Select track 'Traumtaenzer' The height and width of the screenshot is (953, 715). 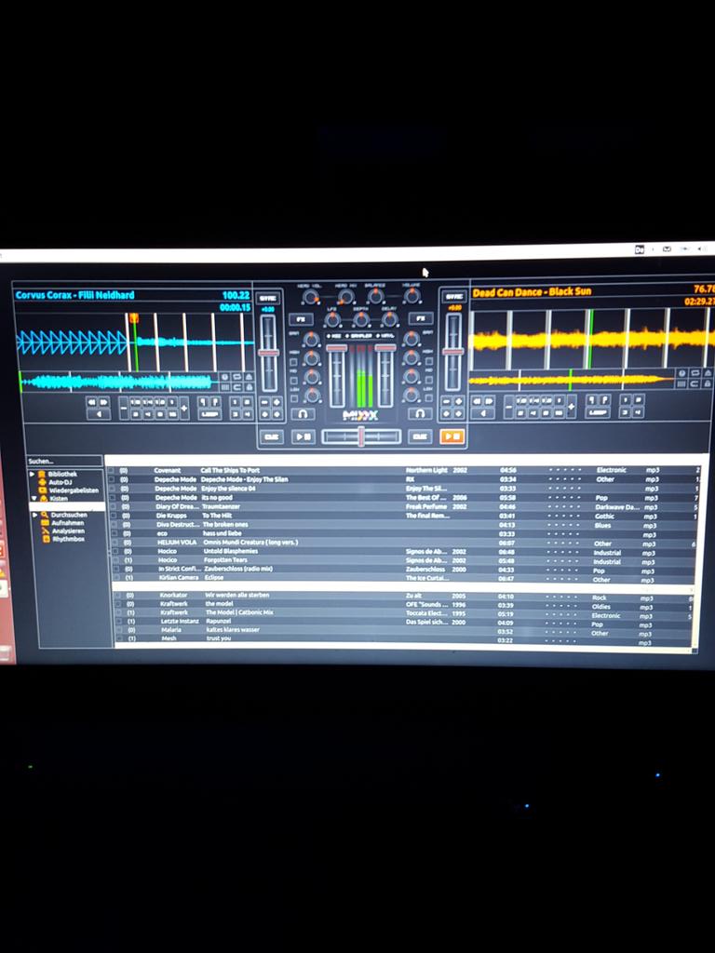[x=221, y=506]
